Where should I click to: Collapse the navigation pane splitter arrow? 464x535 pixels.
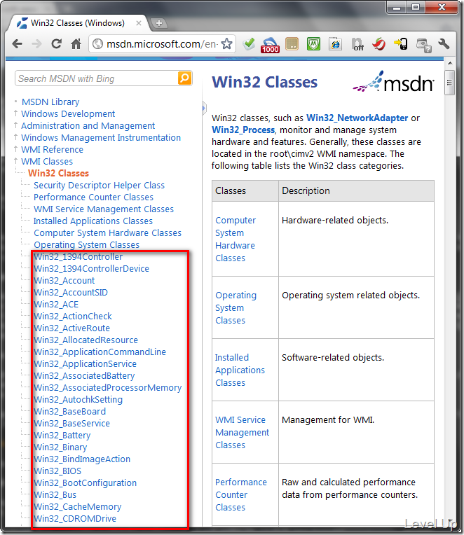204,109
